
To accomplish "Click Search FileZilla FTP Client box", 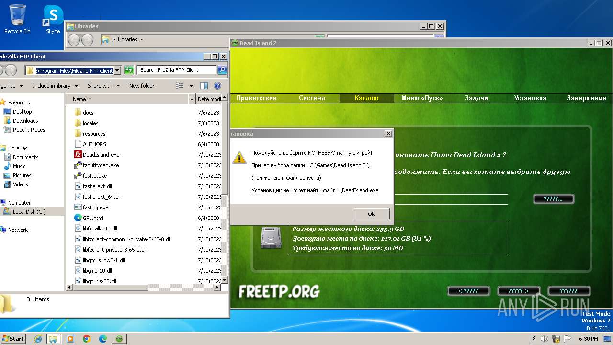I will (177, 70).
